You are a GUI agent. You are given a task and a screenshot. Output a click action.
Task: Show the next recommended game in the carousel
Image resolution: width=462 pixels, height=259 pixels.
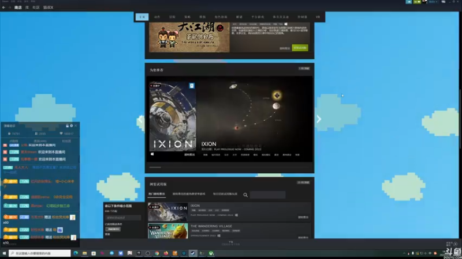[x=319, y=119]
